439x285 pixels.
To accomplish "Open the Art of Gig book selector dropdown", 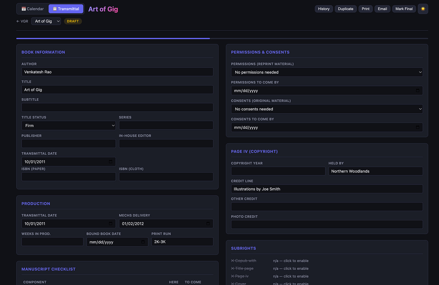I will point(46,21).
